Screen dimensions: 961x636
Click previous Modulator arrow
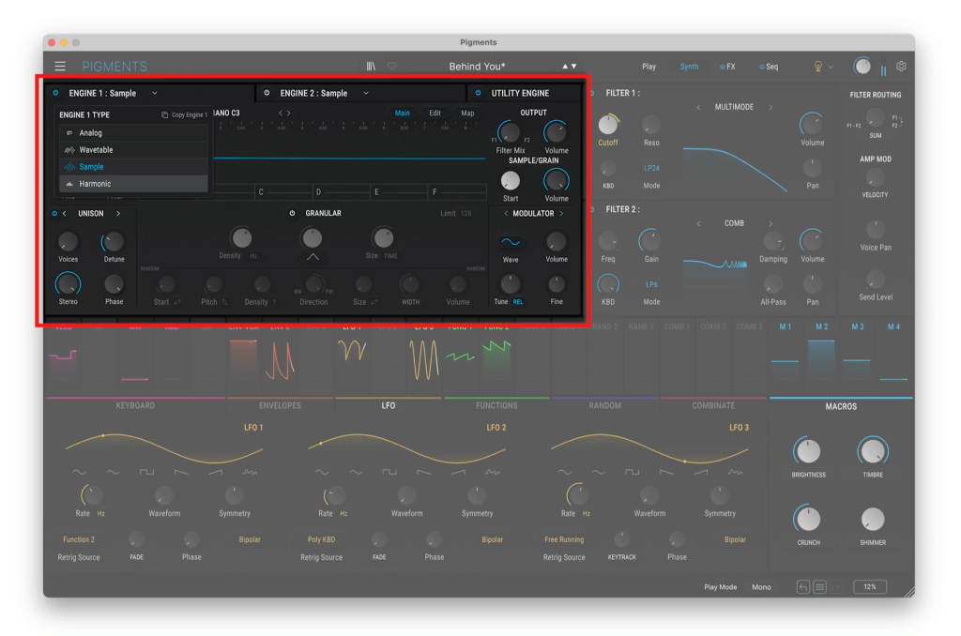click(x=506, y=213)
